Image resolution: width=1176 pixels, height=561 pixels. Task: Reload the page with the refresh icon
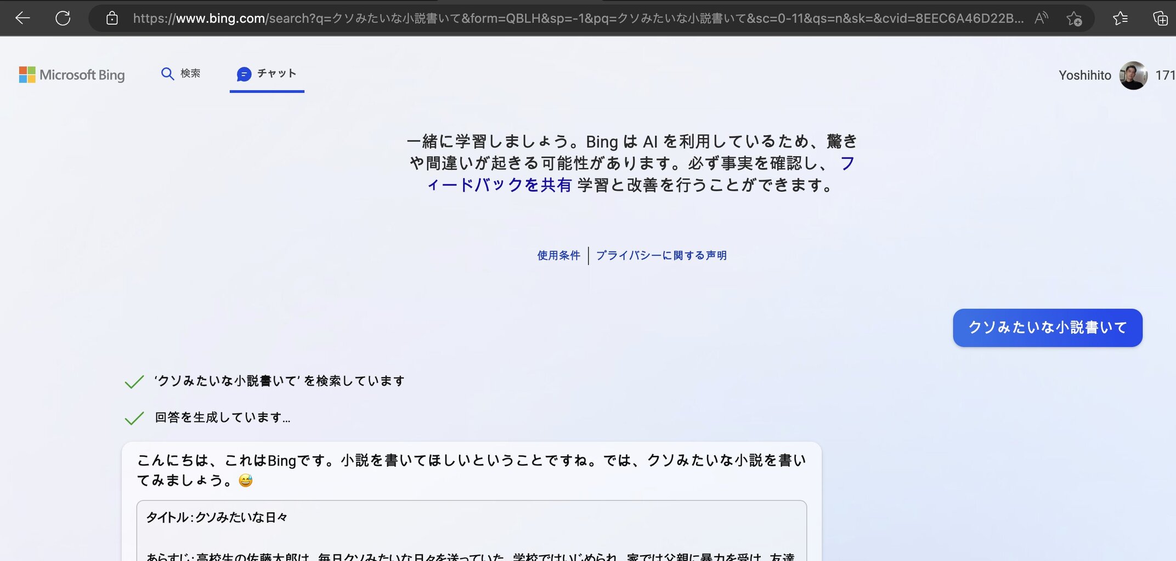63,18
